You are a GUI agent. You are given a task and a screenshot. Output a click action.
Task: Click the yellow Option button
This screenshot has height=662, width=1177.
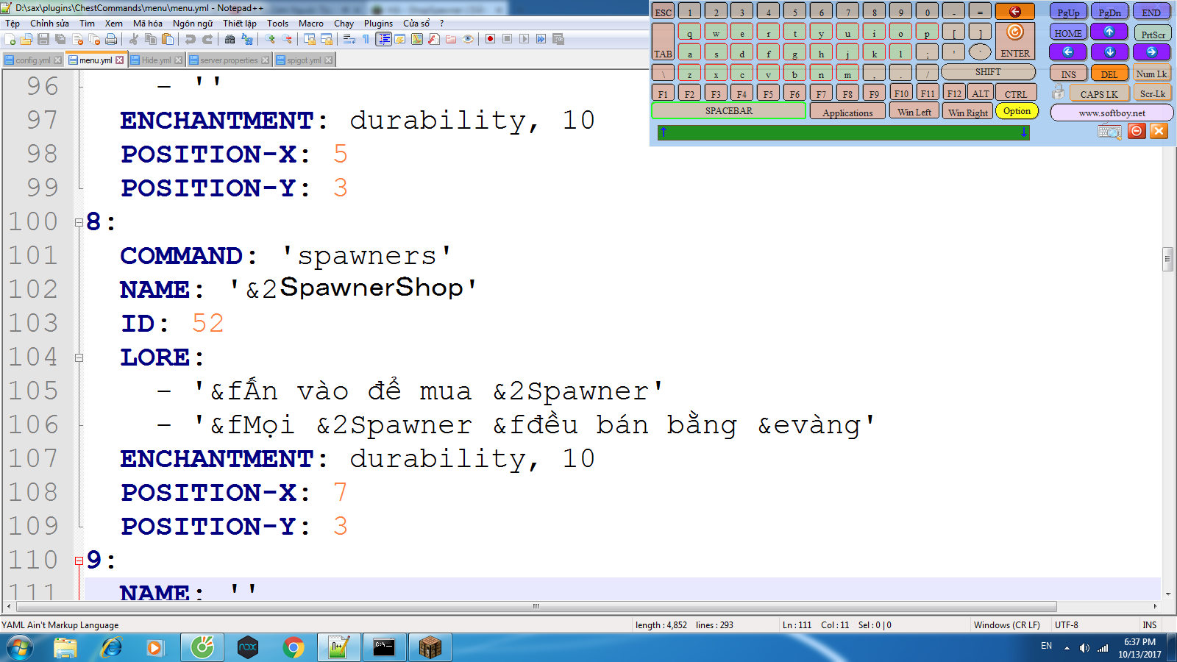(1017, 111)
